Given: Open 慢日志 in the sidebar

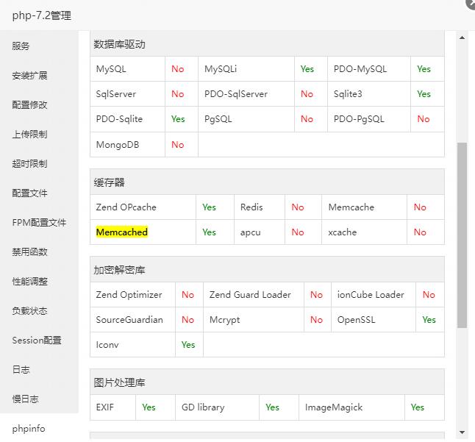Looking at the screenshot, I should pos(25,399).
